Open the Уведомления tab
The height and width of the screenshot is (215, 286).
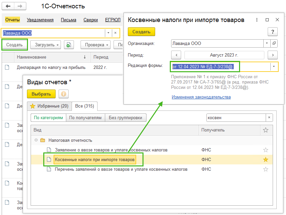40,20
